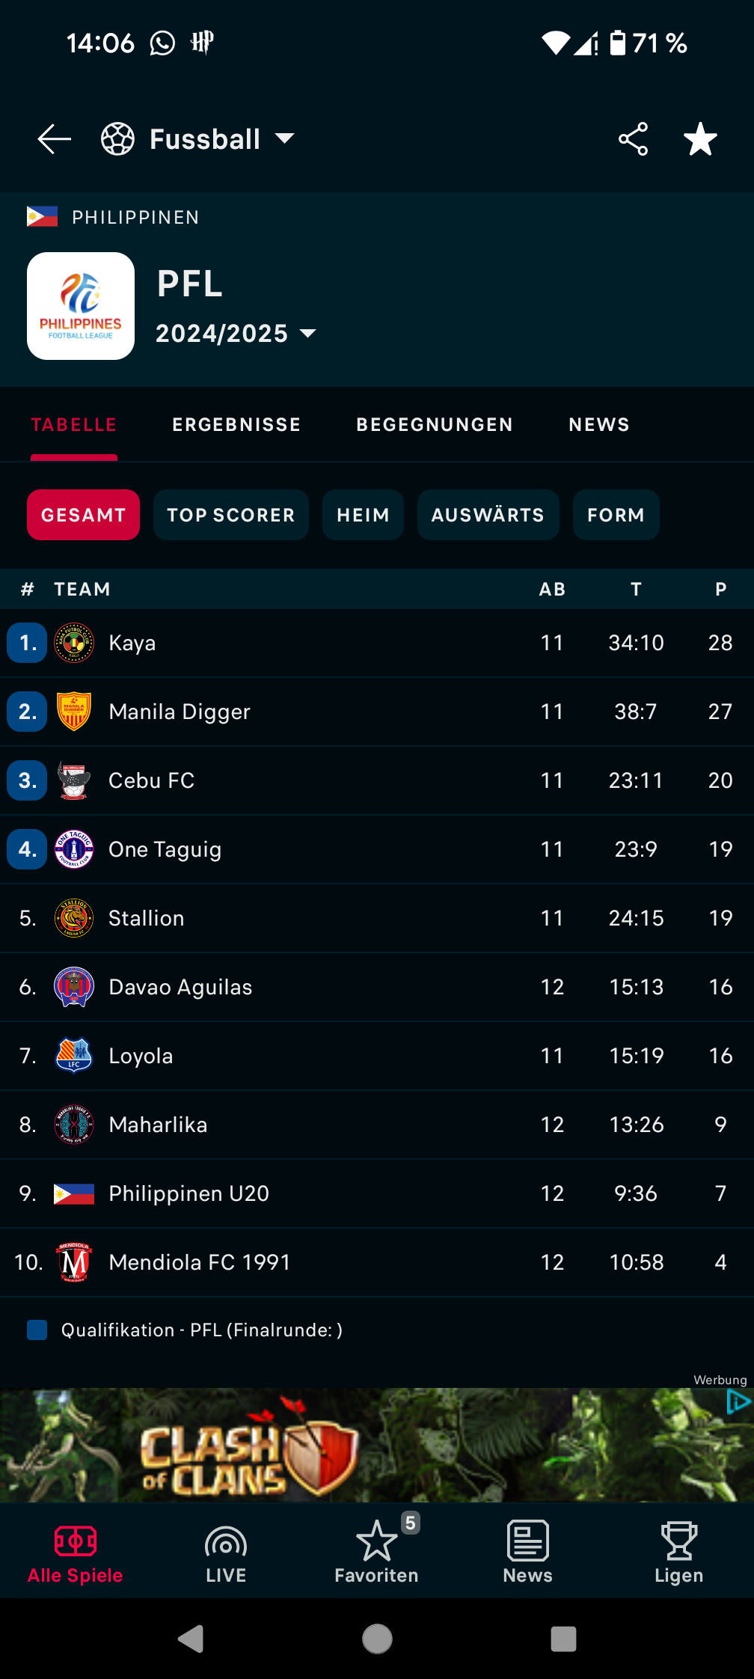754x1679 pixels.
Task: Click the blue qualification legend square
Action: pos(37,1330)
